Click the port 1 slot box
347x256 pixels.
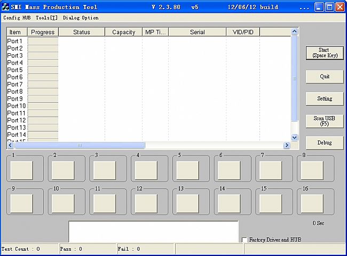(22, 170)
